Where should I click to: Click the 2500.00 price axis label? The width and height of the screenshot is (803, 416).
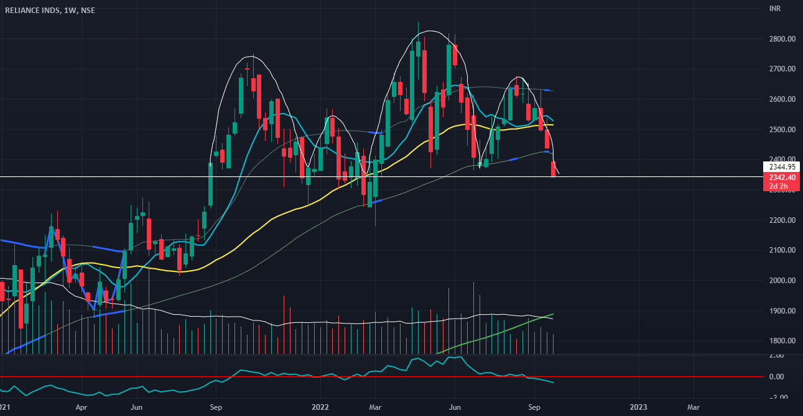(x=782, y=130)
